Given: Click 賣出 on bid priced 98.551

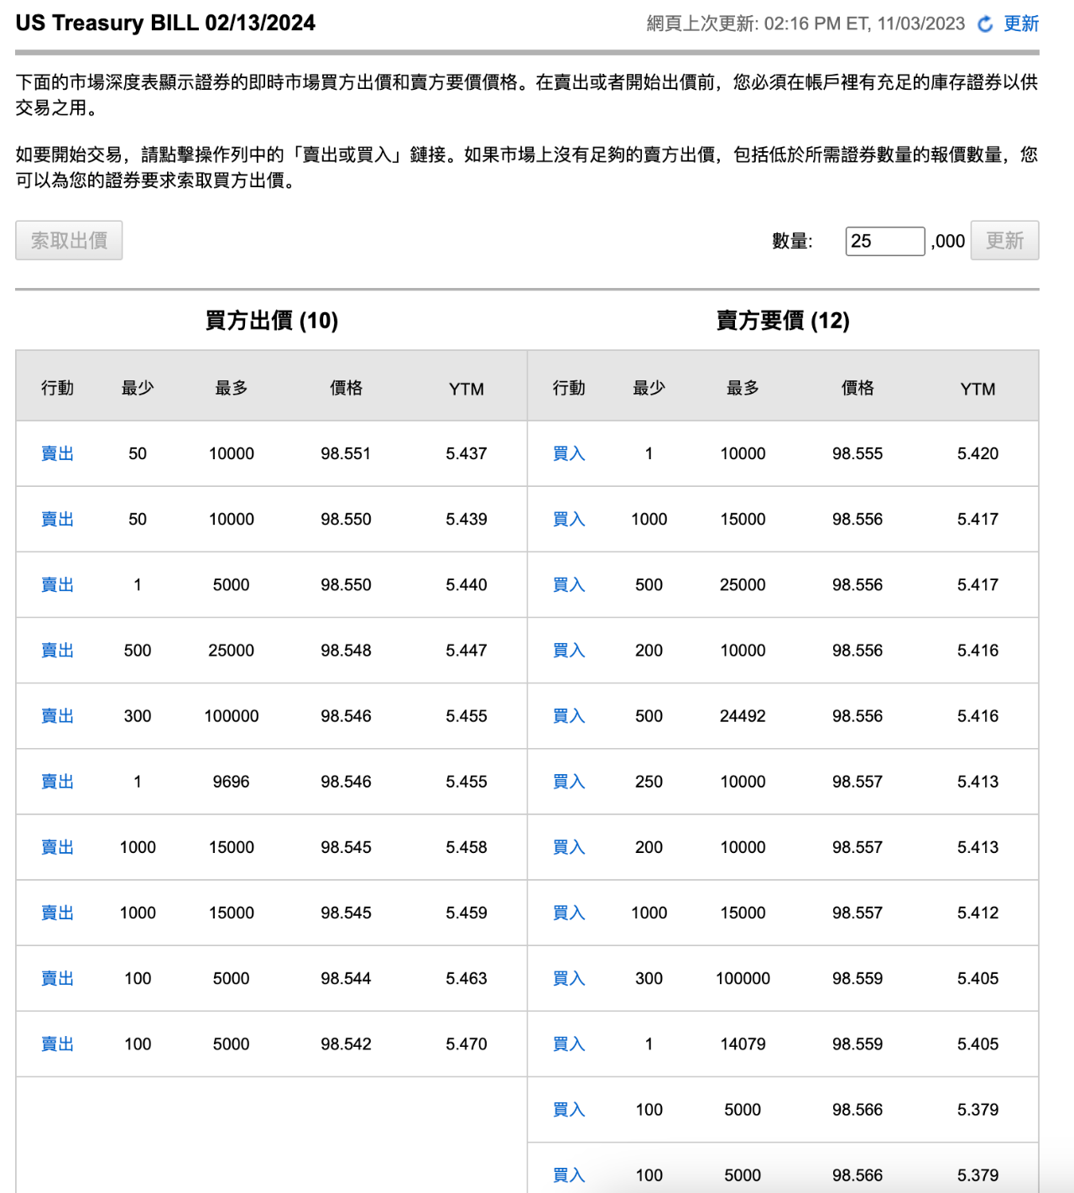Looking at the screenshot, I should pos(56,453).
